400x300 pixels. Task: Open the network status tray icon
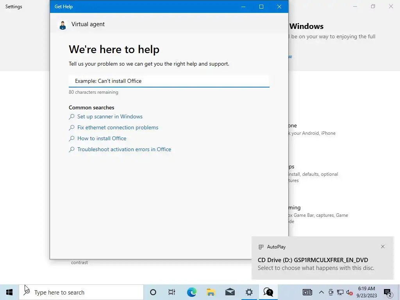(340, 292)
